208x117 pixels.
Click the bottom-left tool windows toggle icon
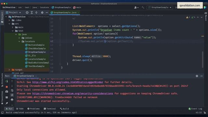[x=2, y=113]
